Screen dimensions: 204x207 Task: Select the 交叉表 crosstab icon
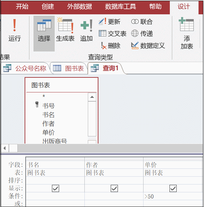[x=112, y=33]
